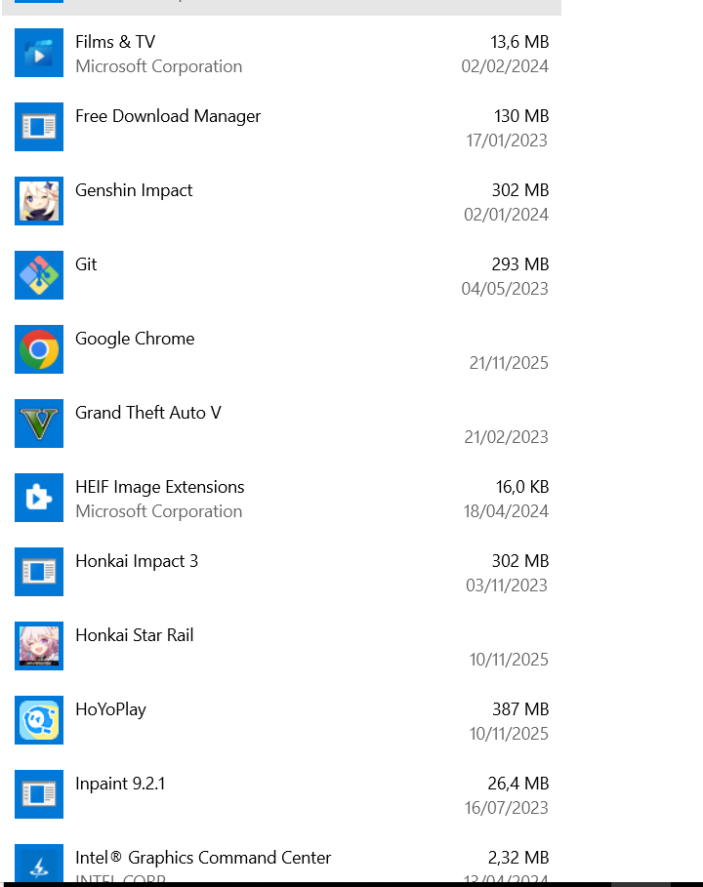Select the Grand Theft Auto V name
Screen dimensions: 703x887
tap(147, 413)
